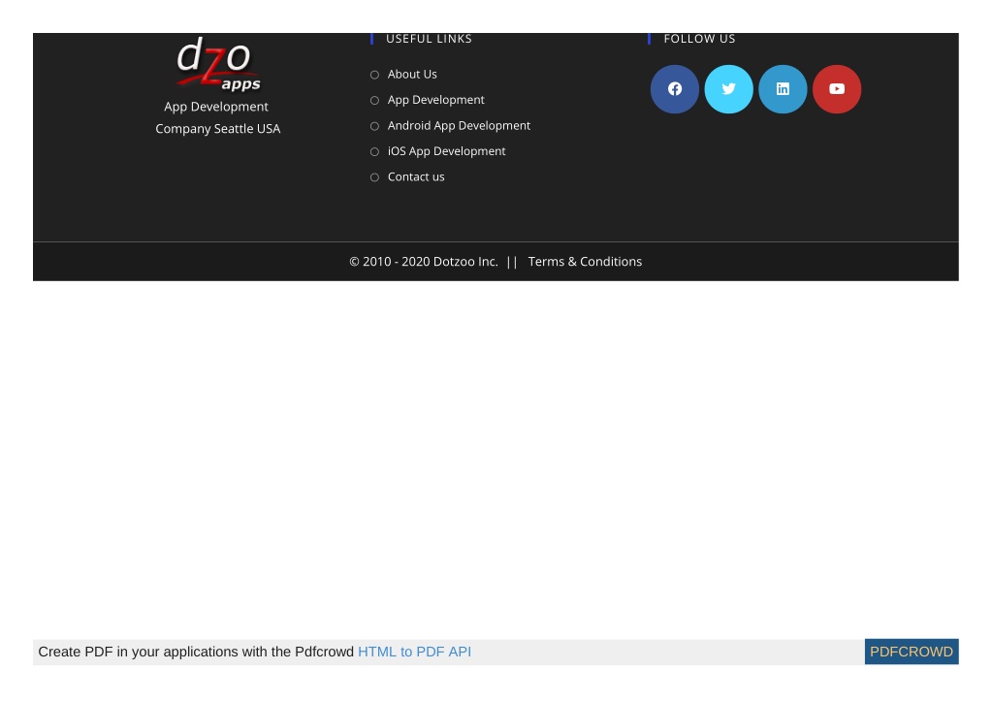Screen dimensions: 992x702
Task: Open the LinkedIn social icon
Action: [x=783, y=89]
